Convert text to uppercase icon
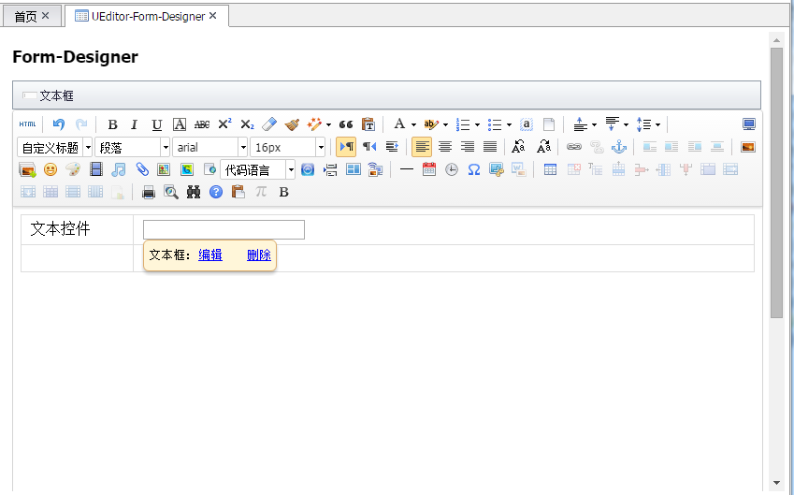The height and width of the screenshot is (495, 794). click(518, 147)
